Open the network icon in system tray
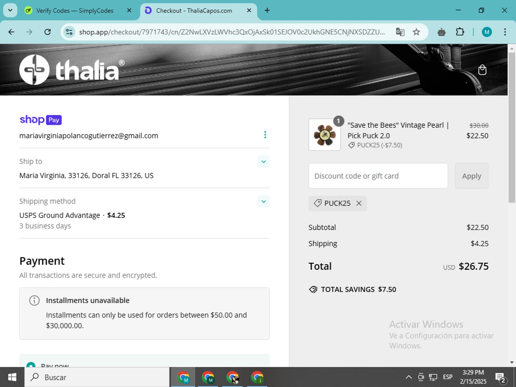 coord(433,377)
